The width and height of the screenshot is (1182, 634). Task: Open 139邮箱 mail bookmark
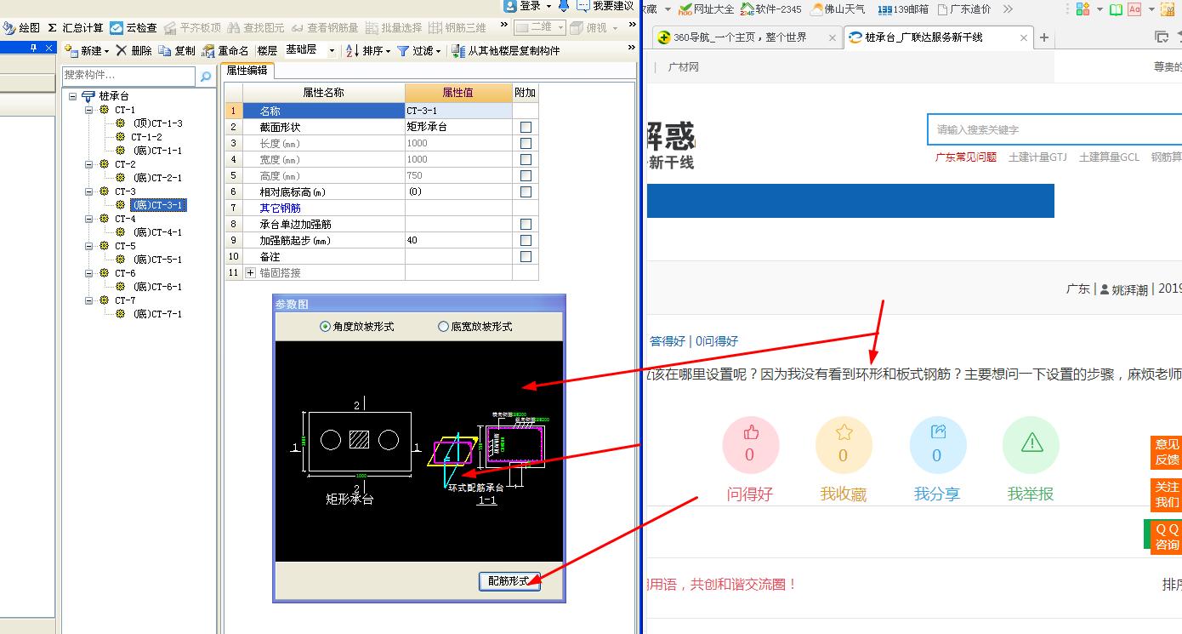click(x=902, y=9)
